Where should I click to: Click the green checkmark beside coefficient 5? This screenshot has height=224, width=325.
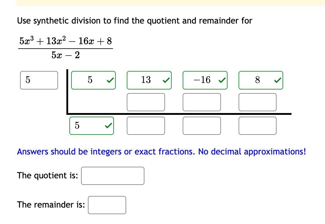point(110,80)
